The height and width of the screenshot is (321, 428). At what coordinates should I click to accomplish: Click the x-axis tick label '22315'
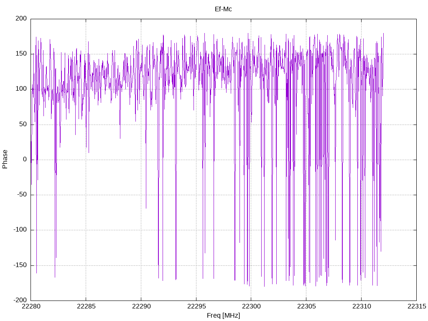point(417,306)
